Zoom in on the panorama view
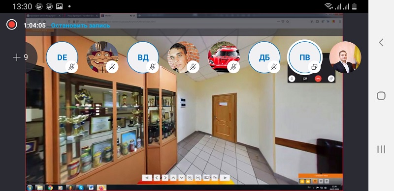The width and height of the screenshot is (394, 191). click(190, 178)
